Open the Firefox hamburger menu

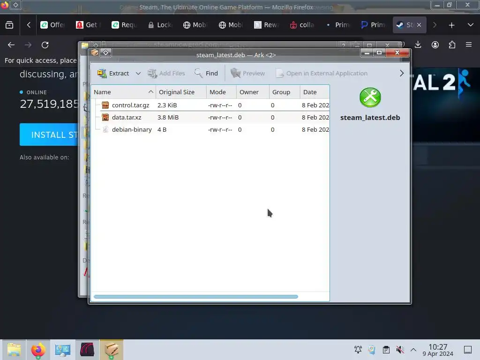click(469, 45)
